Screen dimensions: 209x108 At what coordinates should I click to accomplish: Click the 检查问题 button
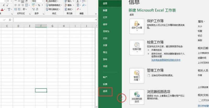(137, 48)
